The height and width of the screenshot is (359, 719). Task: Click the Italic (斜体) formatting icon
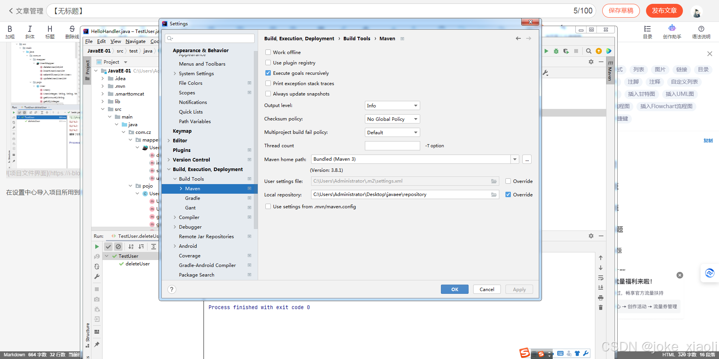point(30,31)
